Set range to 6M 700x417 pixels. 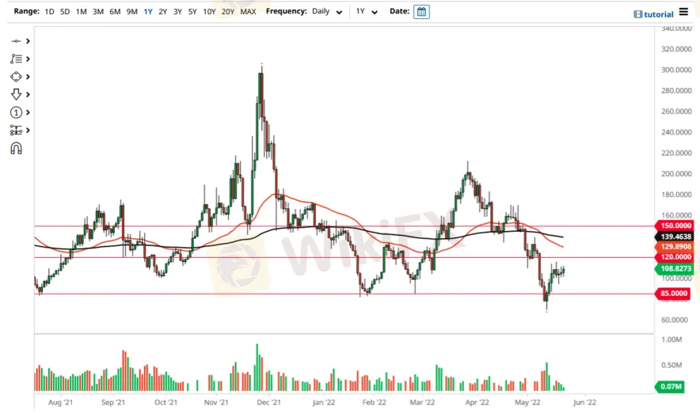115,12
